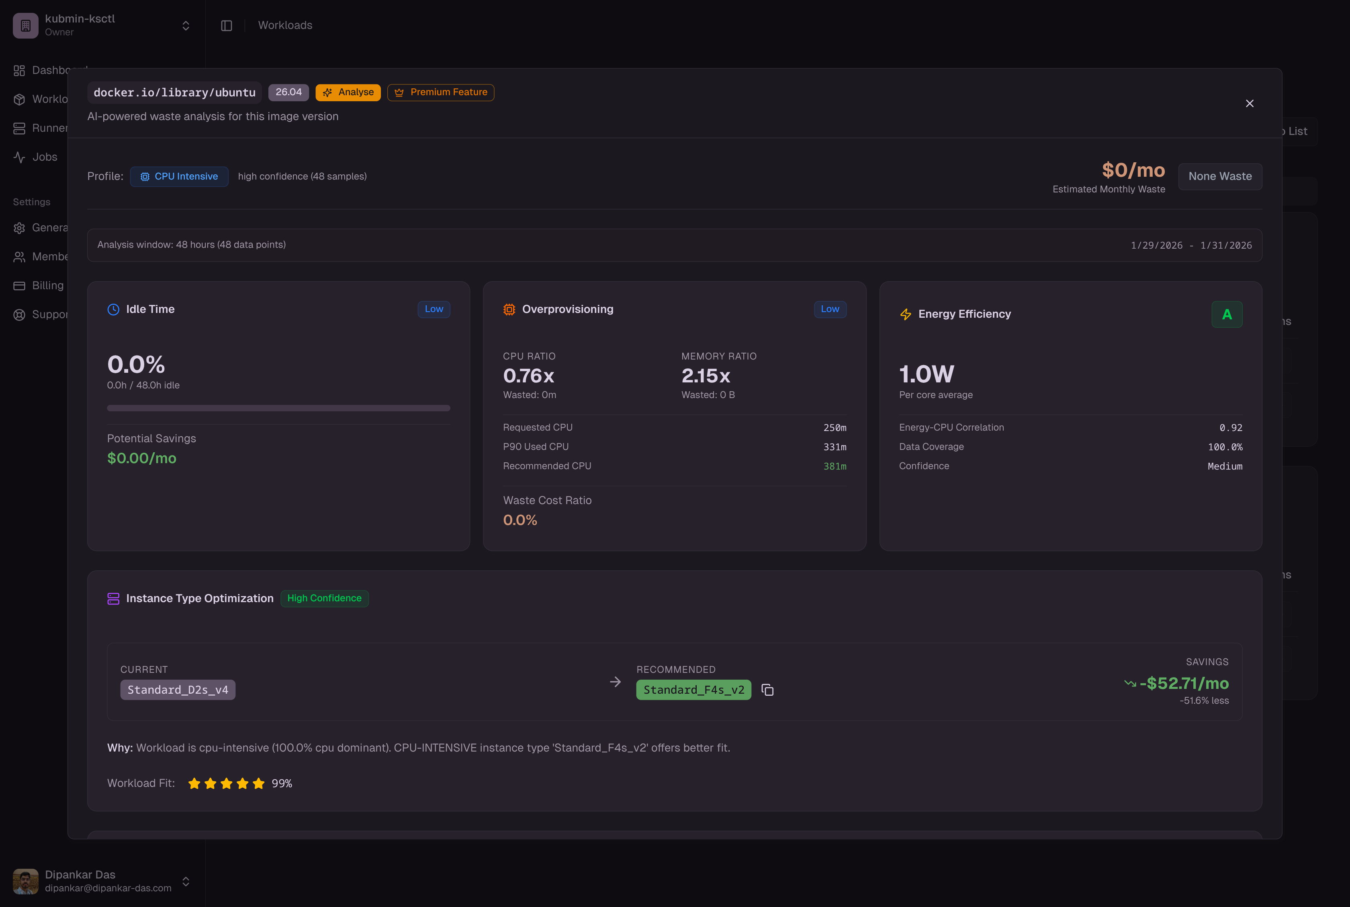Click the None Waste button
Viewport: 1350px width, 907px height.
coord(1219,176)
